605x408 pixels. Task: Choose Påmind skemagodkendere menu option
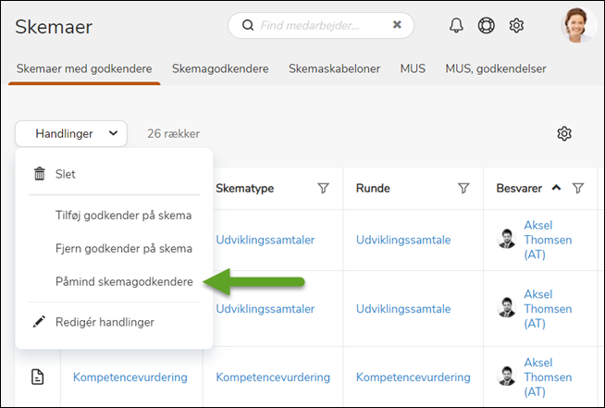point(124,281)
